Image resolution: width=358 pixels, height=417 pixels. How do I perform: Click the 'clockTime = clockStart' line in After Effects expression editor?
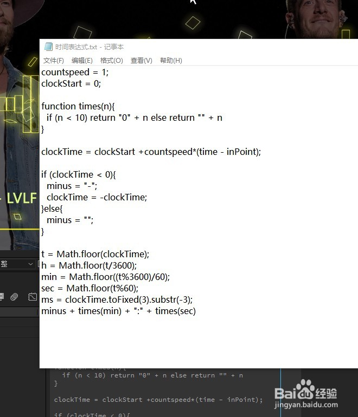(x=158, y=400)
